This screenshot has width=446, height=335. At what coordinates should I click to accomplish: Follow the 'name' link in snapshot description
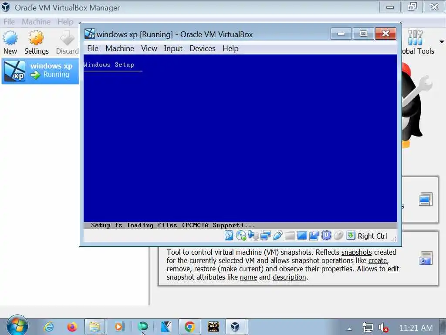point(248,277)
